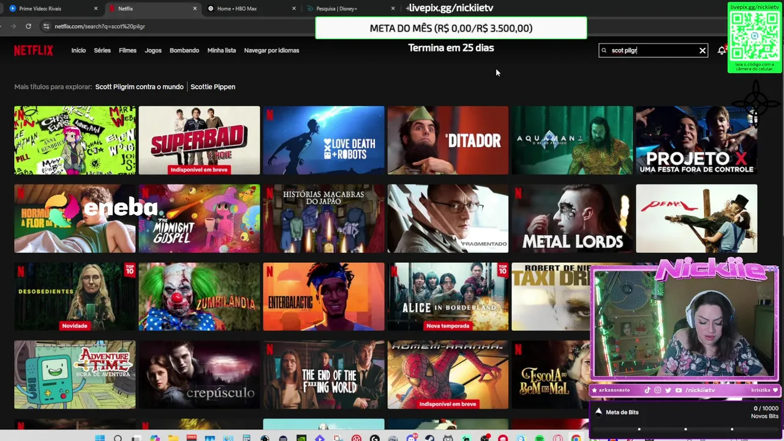784x441 pixels.
Task: Open the Pearl title card
Action: (696, 219)
